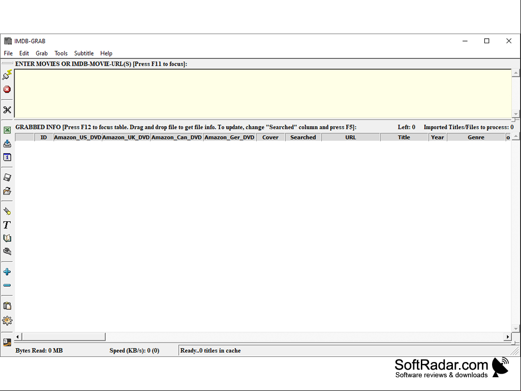Click 'Imported Titles/Files to process: 0' text
This screenshot has height=391, width=521.
pyautogui.click(x=469, y=127)
